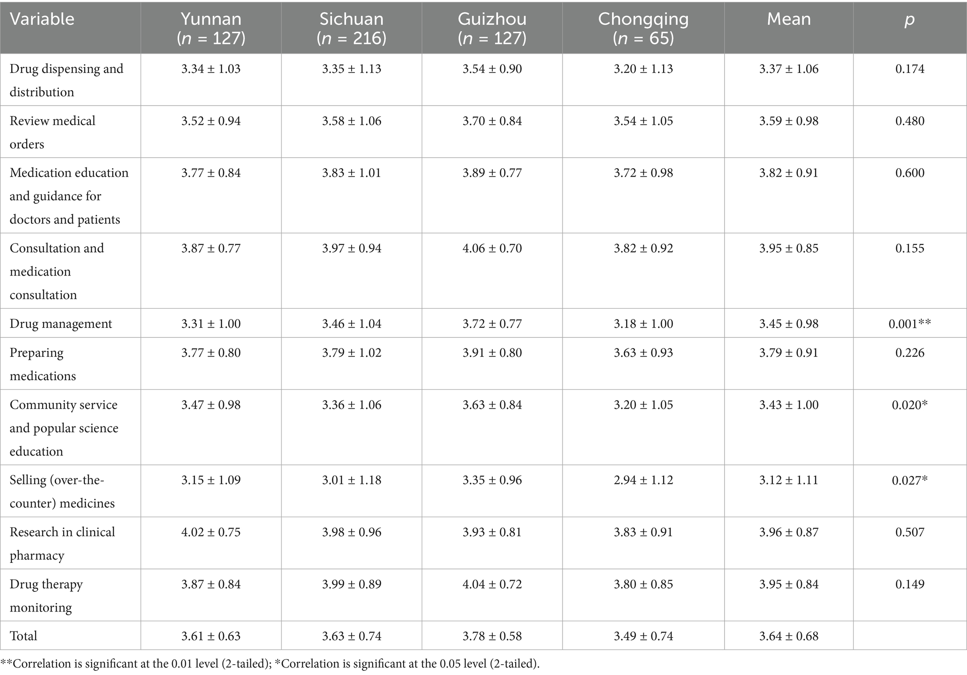Select Chongqing's over-the-counter value 2.94 ± 1.12
The image size is (967, 675).
click(643, 480)
